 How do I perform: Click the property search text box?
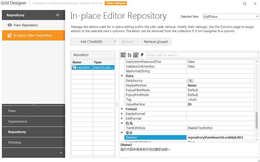(202, 55)
